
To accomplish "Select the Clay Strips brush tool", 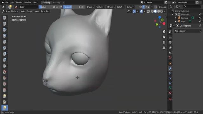I will 4,36.
